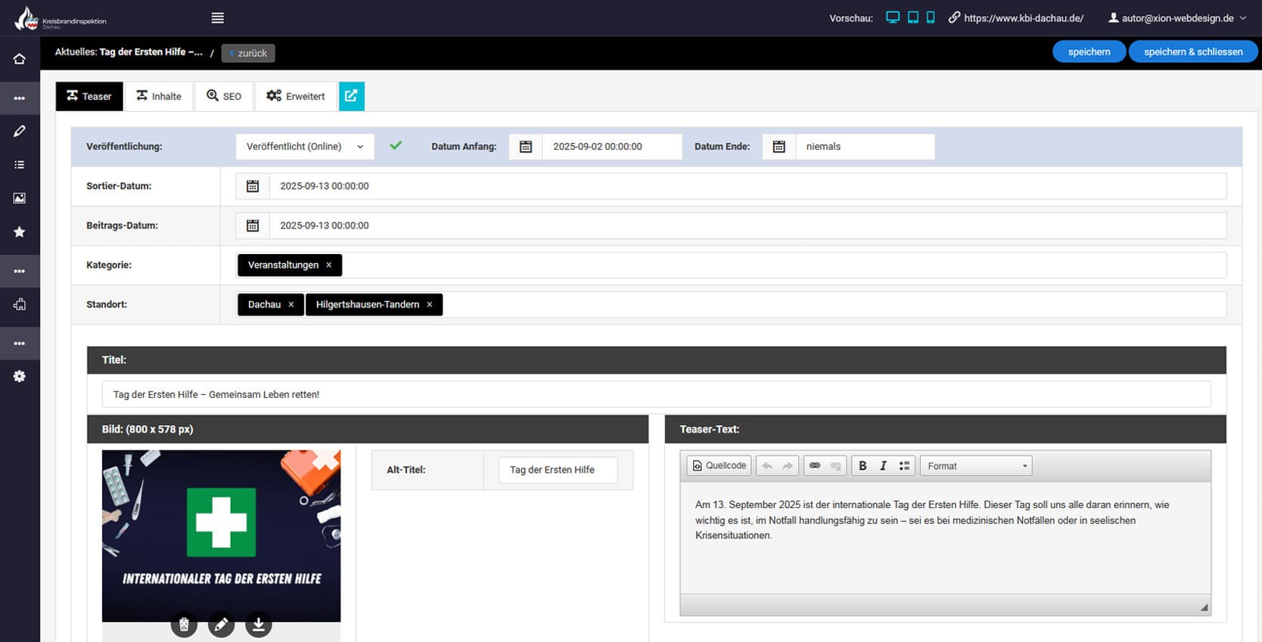Toggle italic formatting in teaser editor
The height and width of the screenshot is (642, 1262).
point(883,466)
